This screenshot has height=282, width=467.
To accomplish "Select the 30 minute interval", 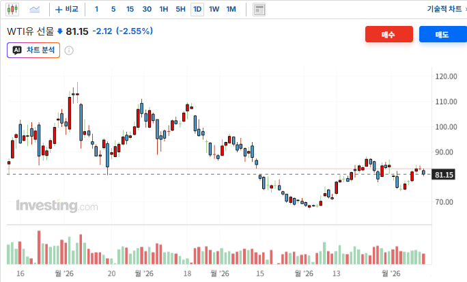I will [x=147, y=10].
